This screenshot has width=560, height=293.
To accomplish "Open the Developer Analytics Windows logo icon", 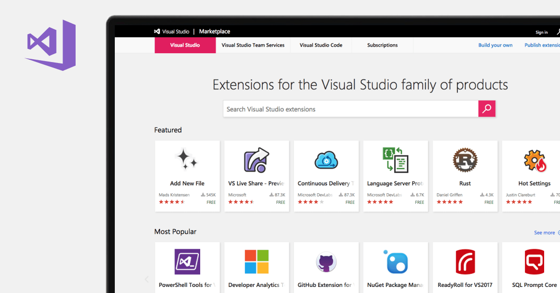I will pos(257,262).
